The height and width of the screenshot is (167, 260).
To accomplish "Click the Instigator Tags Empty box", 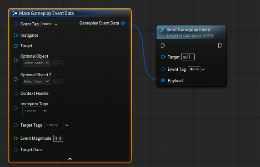I will point(32,111).
